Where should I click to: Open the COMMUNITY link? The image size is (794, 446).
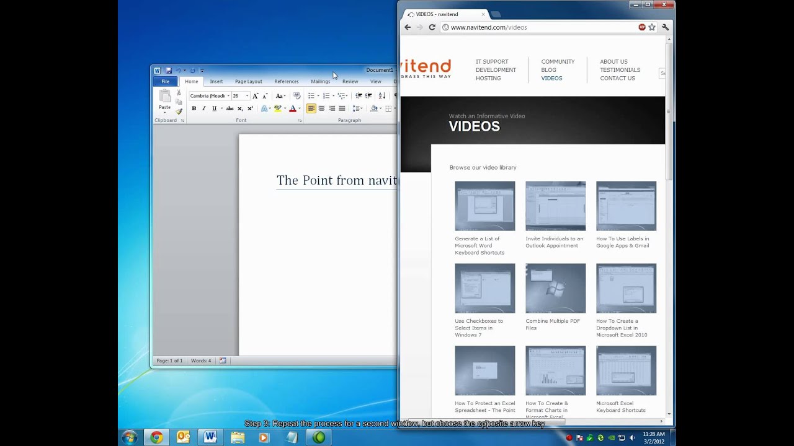[558, 61]
